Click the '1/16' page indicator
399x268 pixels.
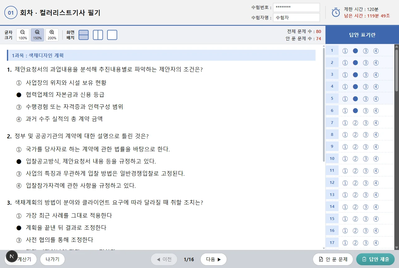pyautogui.click(x=189, y=259)
